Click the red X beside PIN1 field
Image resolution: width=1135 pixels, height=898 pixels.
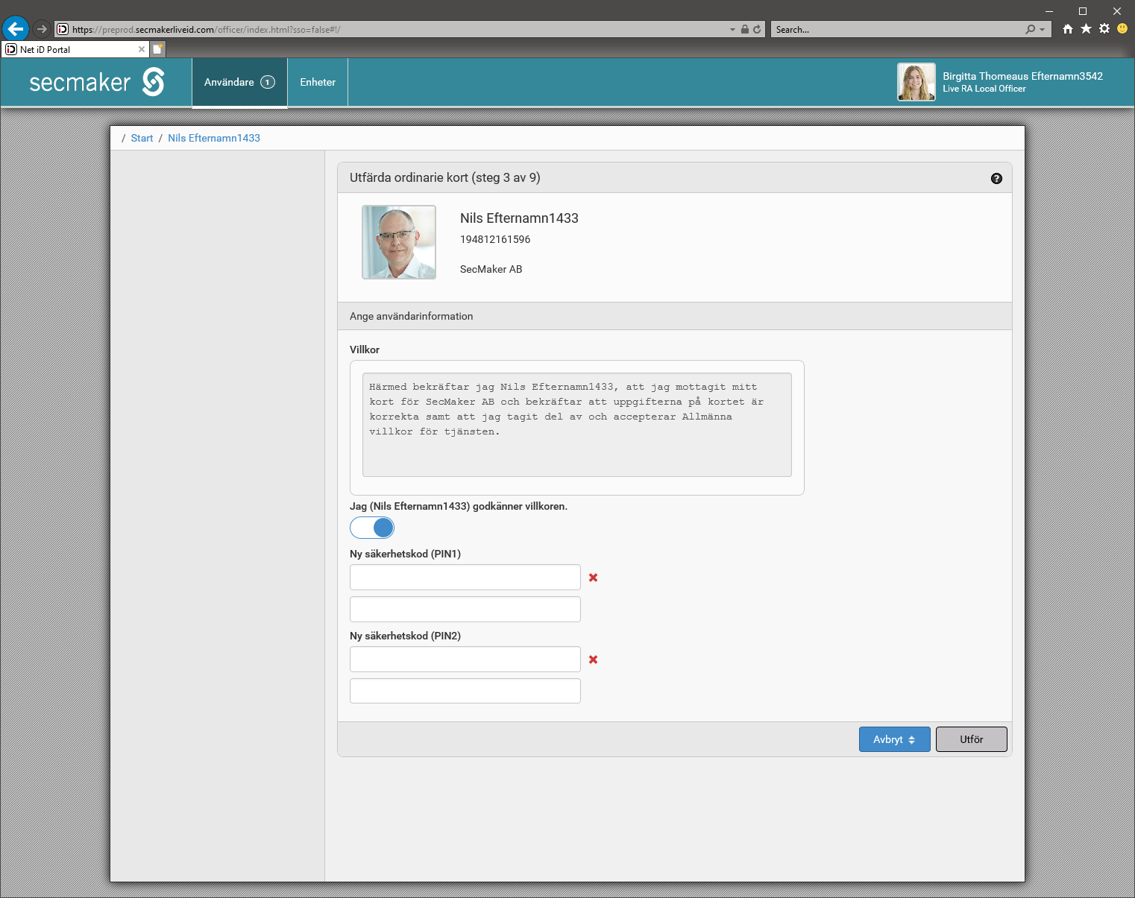(593, 578)
